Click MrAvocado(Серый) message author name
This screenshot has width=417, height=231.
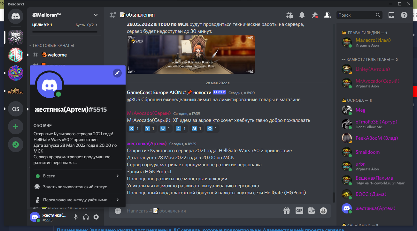(x=149, y=113)
